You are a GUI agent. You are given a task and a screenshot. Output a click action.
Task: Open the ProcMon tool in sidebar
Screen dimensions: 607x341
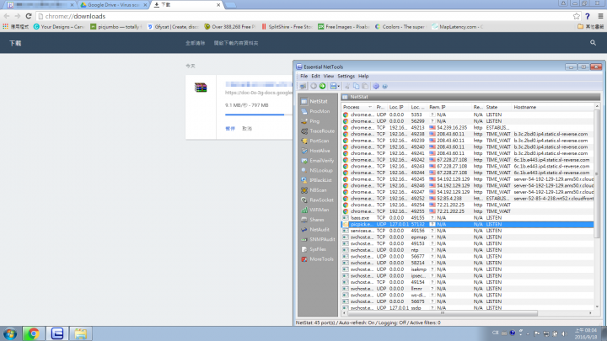tap(315, 111)
